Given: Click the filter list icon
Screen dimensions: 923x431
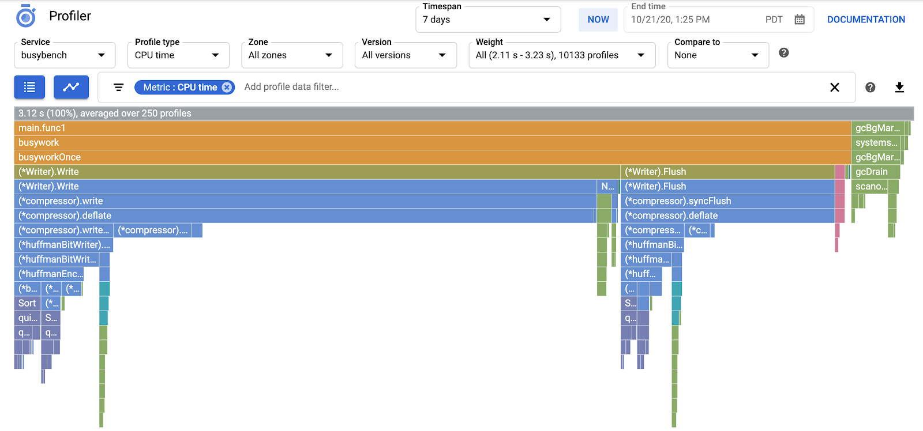Looking at the screenshot, I should click(118, 88).
